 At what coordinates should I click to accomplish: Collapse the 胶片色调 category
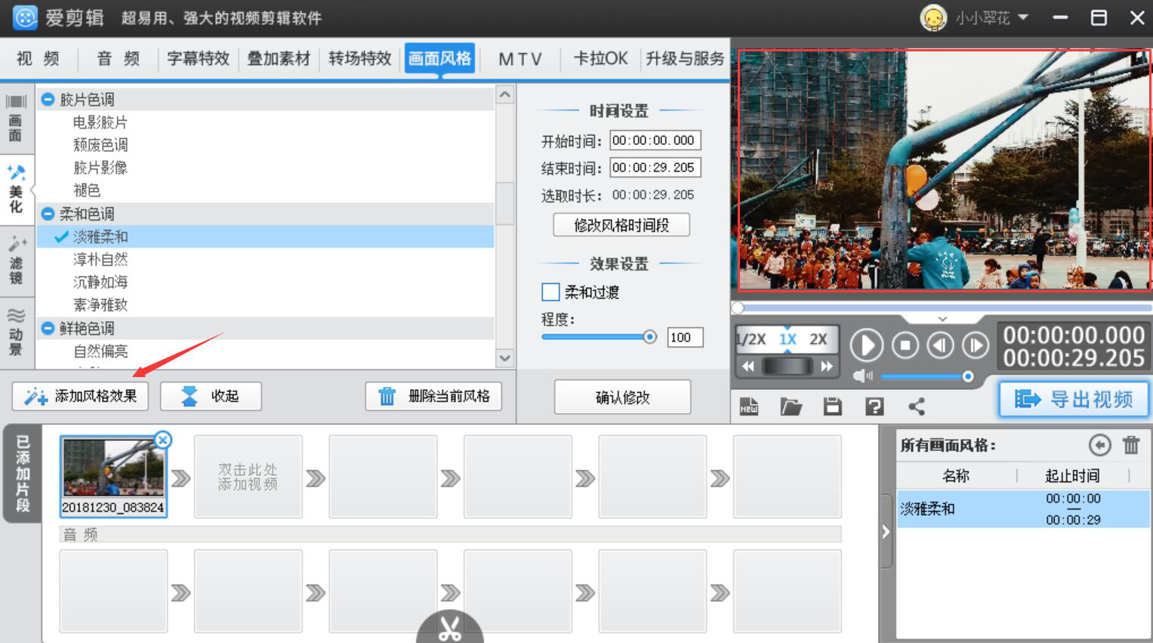pyautogui.click(x=48, y=99)
